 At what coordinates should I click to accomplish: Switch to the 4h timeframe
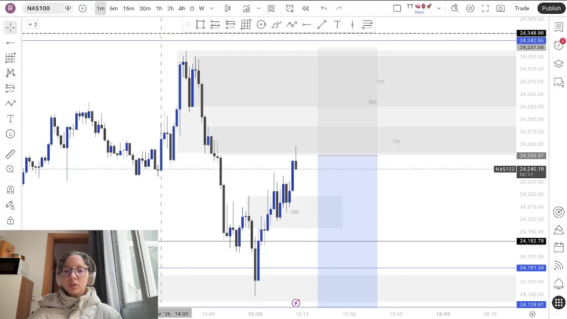click(182, 8)
